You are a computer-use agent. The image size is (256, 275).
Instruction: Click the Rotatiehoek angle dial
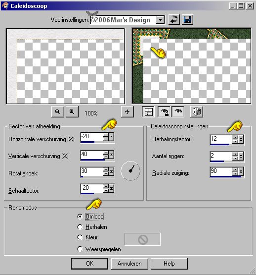[130, 171]
